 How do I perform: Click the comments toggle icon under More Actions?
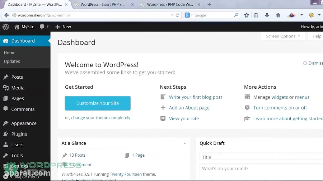[x=247, y=108]
